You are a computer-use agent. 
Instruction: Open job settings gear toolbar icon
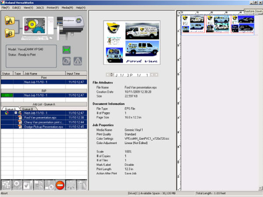(x=17, y=185)
